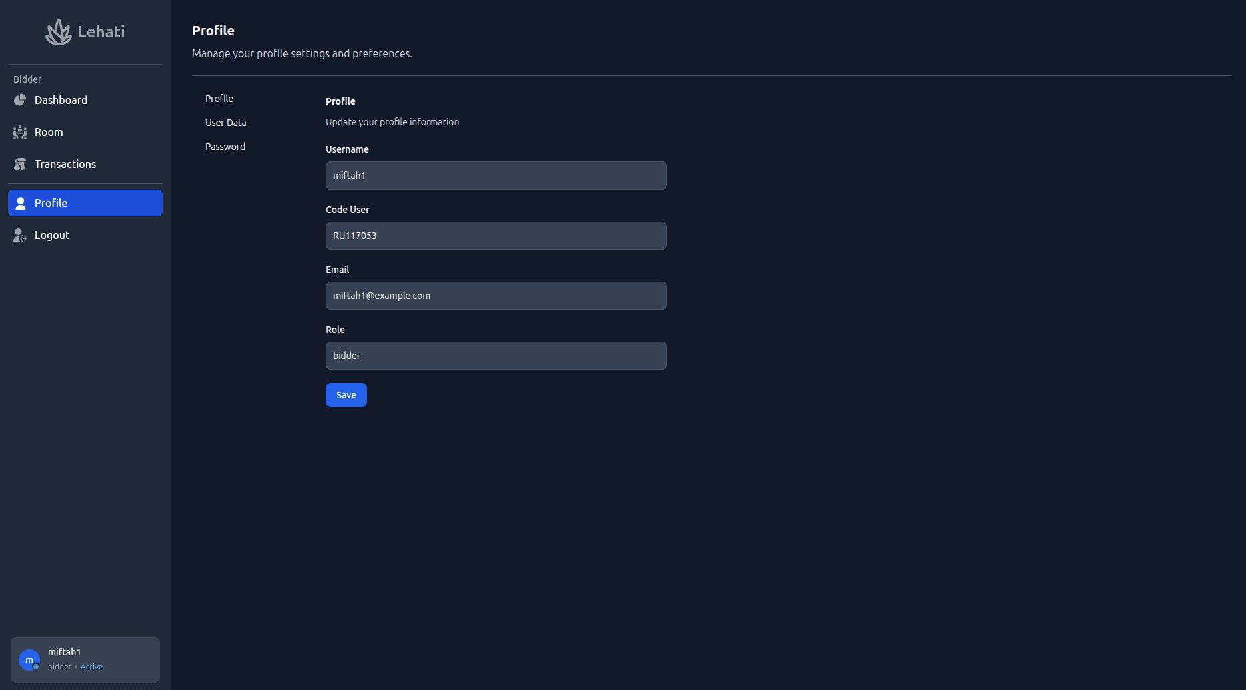Viewport: 1246px width, 690px height.
Task: Focus the Code User field
Action: [x=496, y=236]
